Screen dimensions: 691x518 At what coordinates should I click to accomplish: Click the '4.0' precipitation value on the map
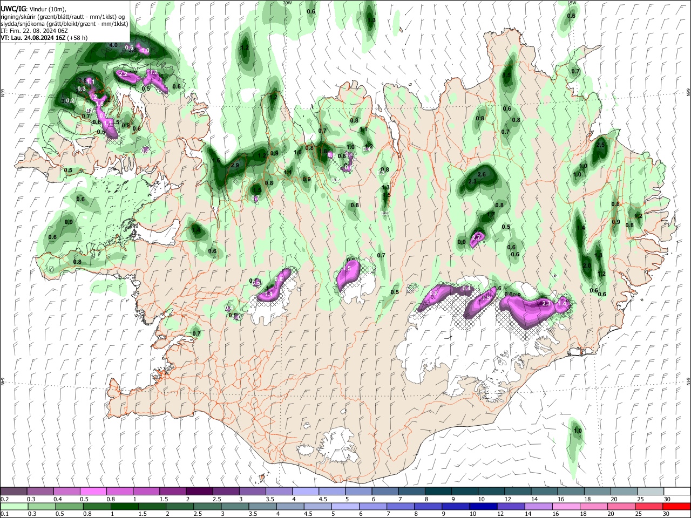pos(113,45)
